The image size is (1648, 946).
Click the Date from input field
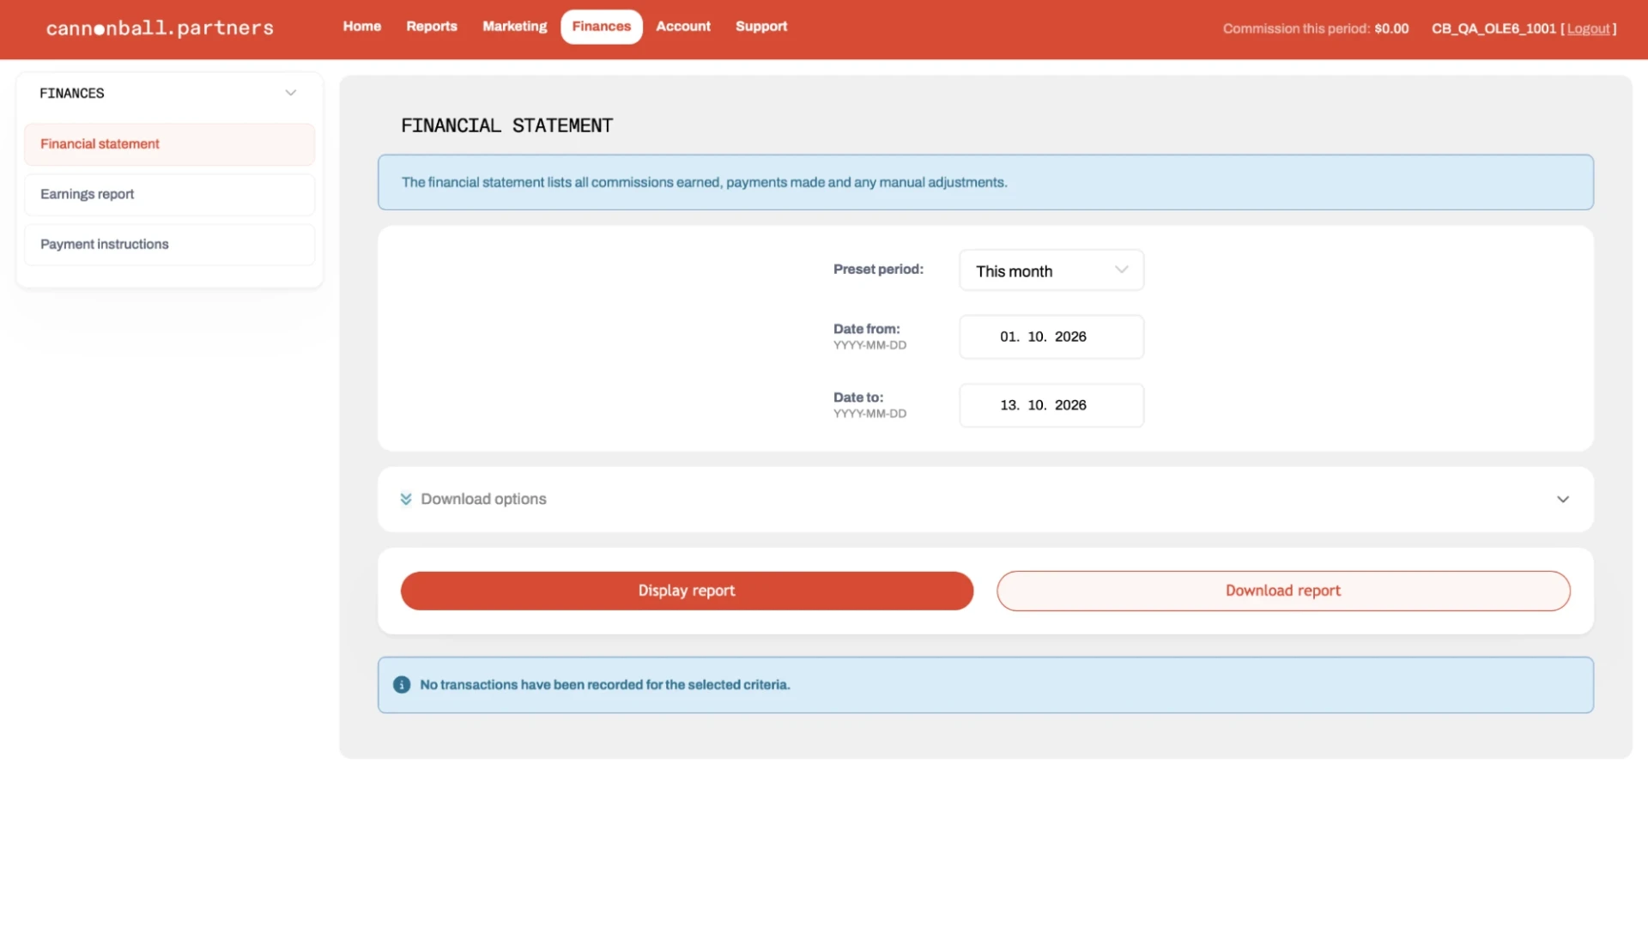pos(1051,337)
